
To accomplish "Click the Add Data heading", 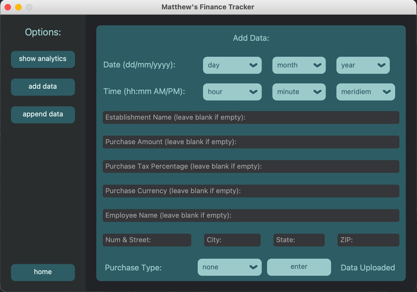I will (x=251, y=38).
